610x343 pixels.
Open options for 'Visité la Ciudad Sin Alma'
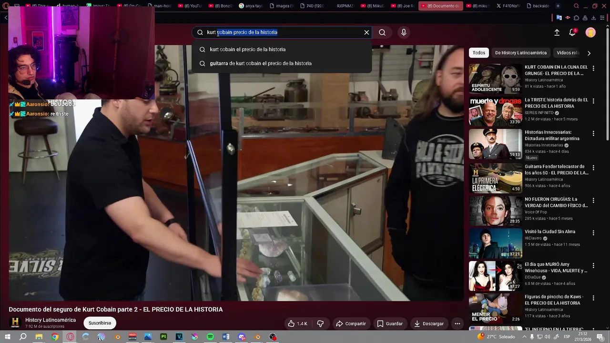click(x=593, y=233)
